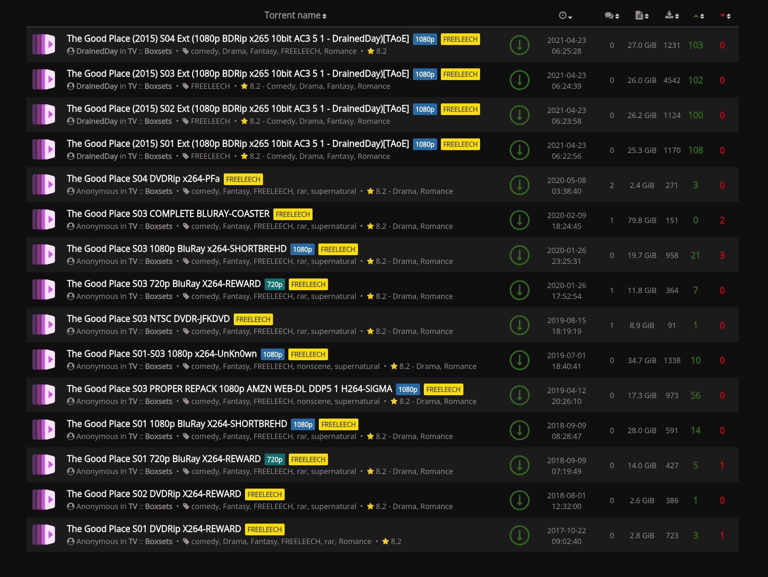The image size is (768, 577).
Task: Open Boxsets subcategory on S02 Ext DrainedDay row
Action: point(158,121)
